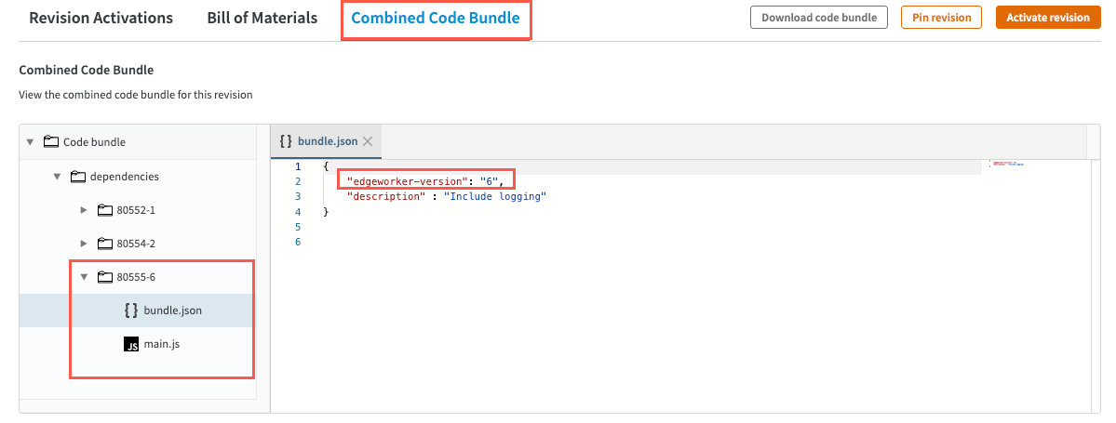Collapse the 80555-6 folder
The width and height of the screenshot is (1116, 423).
[84, 277]
